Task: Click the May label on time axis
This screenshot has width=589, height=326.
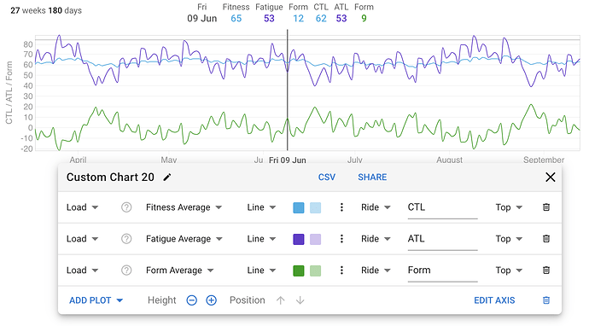Action: point(169,160)
